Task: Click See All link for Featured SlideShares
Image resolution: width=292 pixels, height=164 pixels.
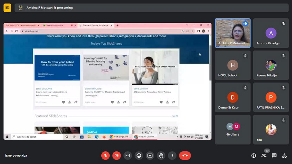Action: pyautogui.click(x=175, y=116)
